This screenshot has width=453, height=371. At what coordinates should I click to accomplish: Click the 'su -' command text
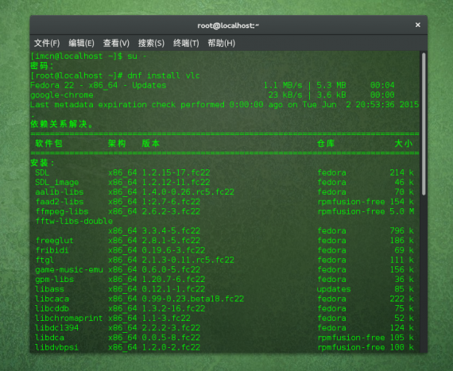(137, 56)
